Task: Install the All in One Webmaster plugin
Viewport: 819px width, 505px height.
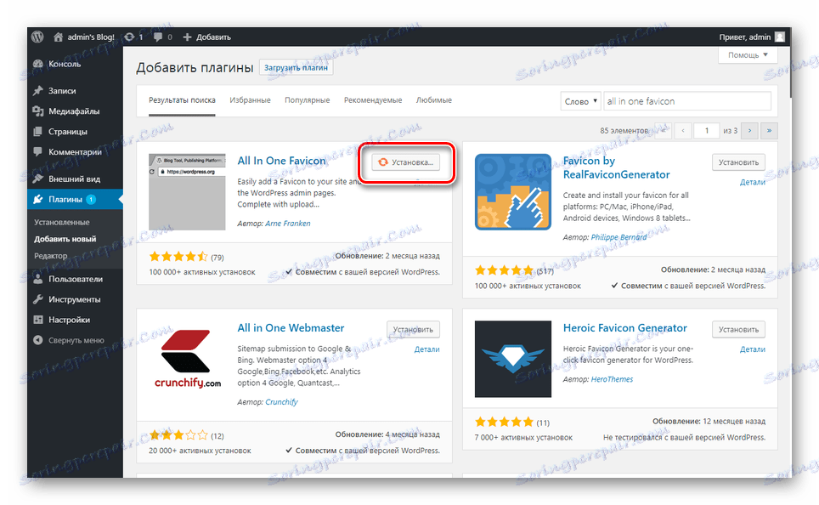Action: (x=413, y=329)
